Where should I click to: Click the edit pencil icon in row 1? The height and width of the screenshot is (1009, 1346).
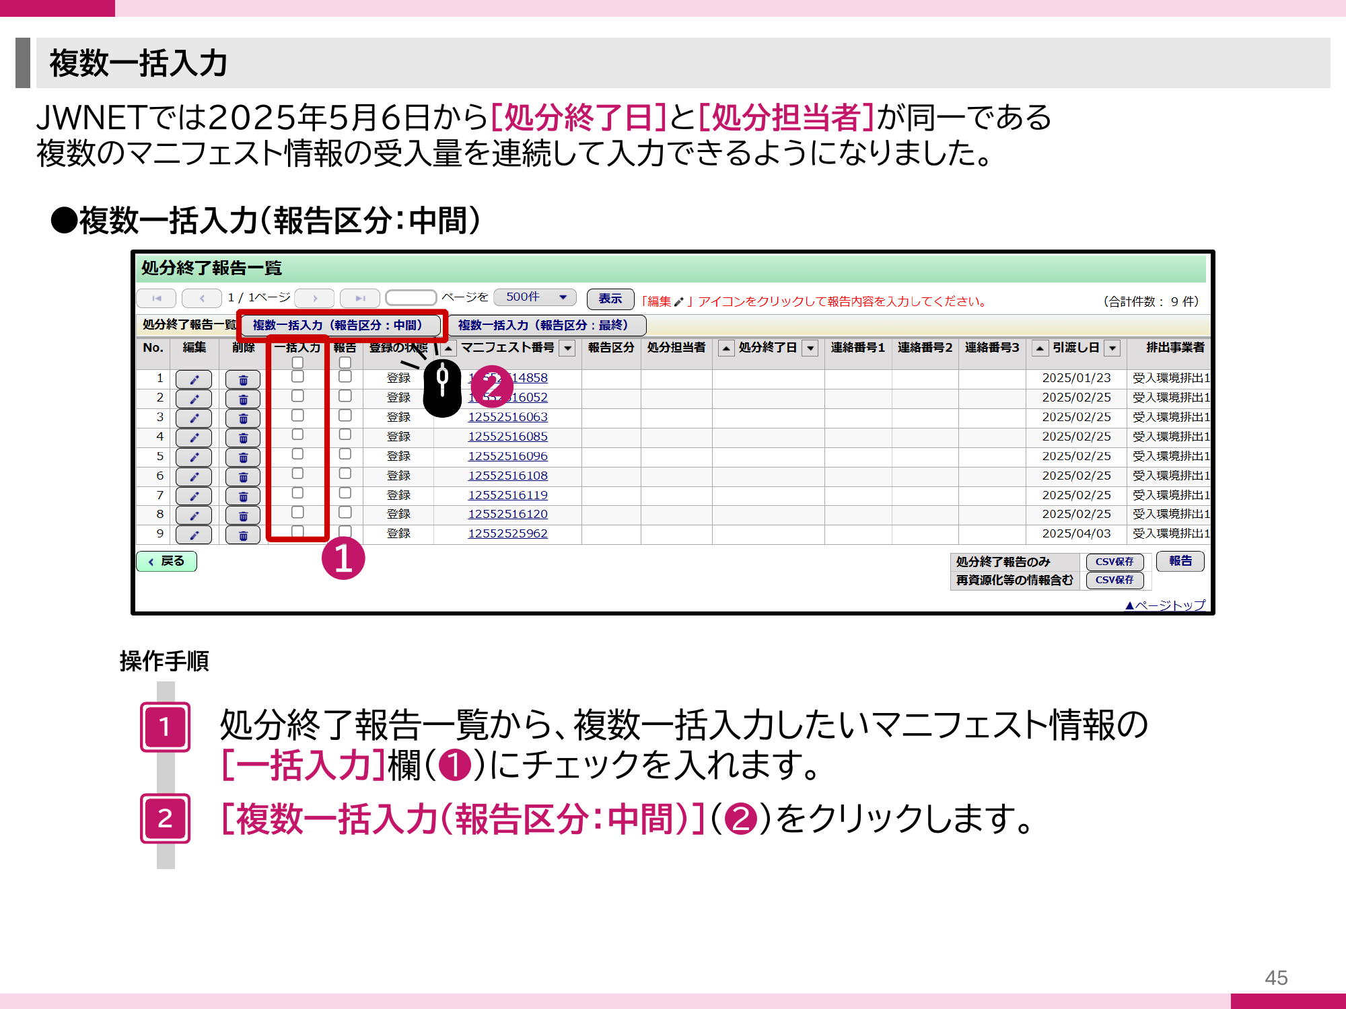click(x=194, y=379)
